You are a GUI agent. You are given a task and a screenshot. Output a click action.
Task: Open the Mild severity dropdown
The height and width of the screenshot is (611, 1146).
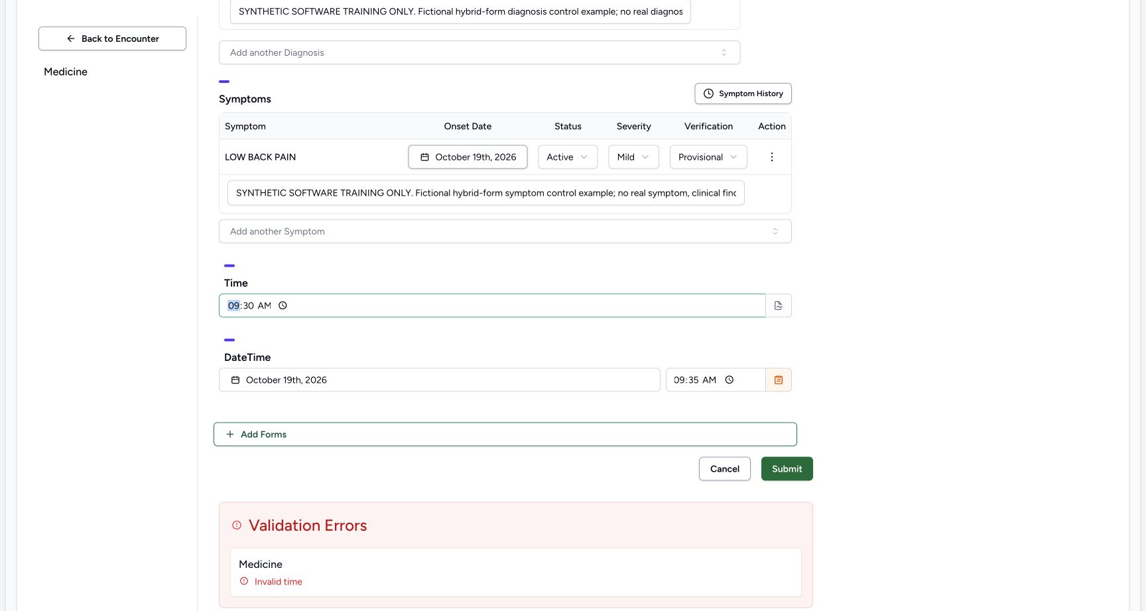pyautogui.click(x=633, y=157)
